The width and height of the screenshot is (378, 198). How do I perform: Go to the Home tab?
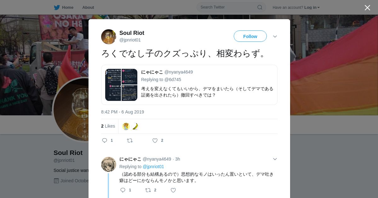[x=64, y=7]
